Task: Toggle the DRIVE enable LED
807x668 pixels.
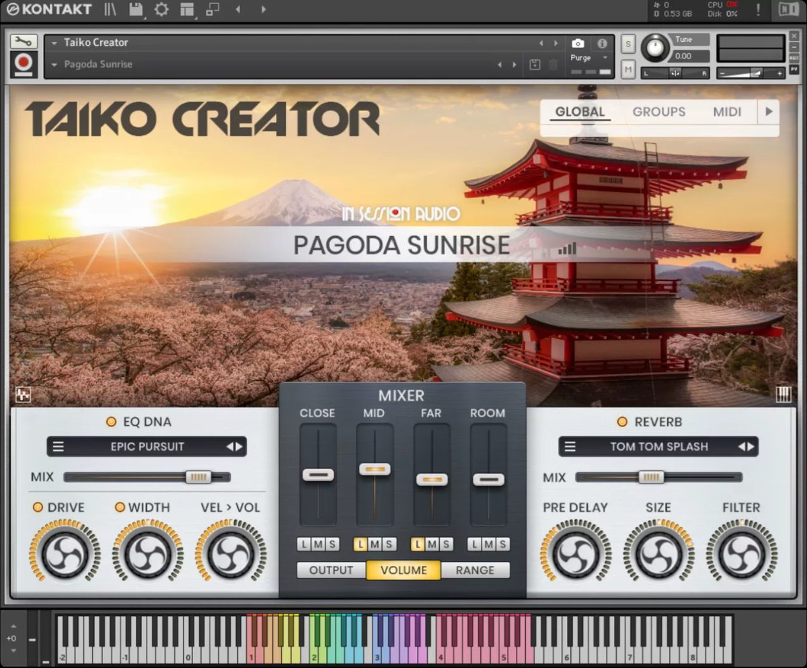Action: [38, 507]
